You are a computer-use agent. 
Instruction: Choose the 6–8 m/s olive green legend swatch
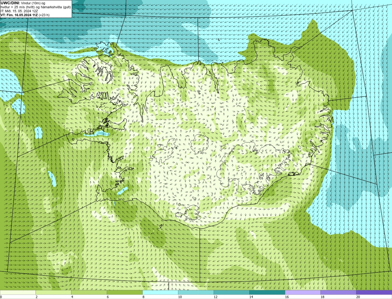pyautogui.click(x=125, y=293)
